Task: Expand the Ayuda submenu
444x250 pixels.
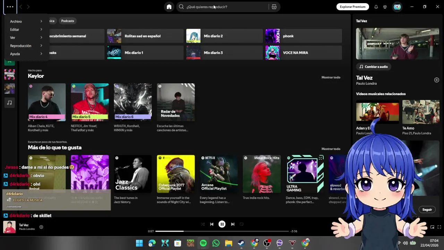Action: (x=26, y=54)
